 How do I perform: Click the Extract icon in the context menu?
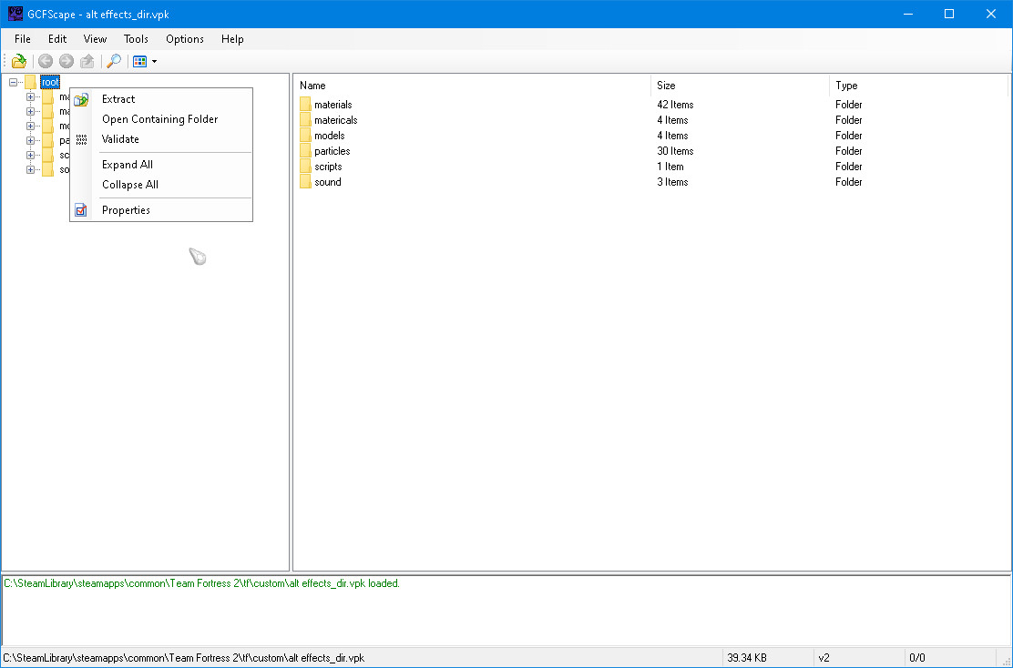coord(81,99)
